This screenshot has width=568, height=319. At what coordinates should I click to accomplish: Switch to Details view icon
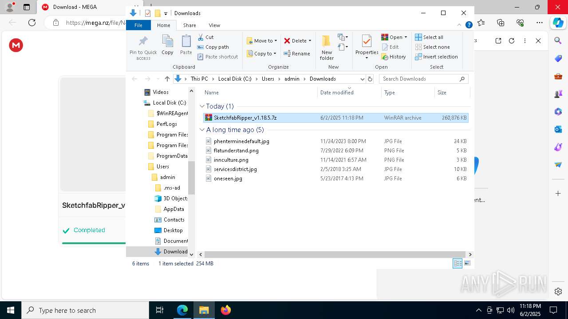[458, 263]
